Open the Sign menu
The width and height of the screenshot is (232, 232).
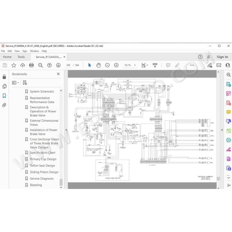pos(25,51)
